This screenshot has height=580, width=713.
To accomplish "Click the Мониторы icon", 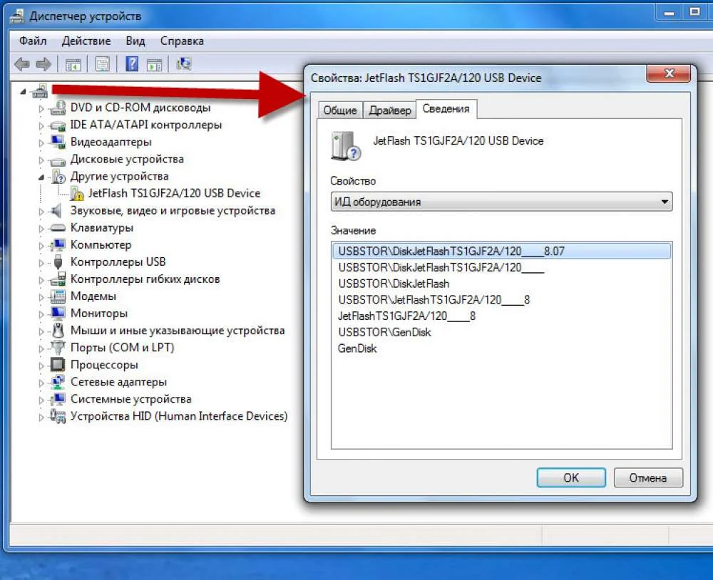I will click(x=58, y=314).
